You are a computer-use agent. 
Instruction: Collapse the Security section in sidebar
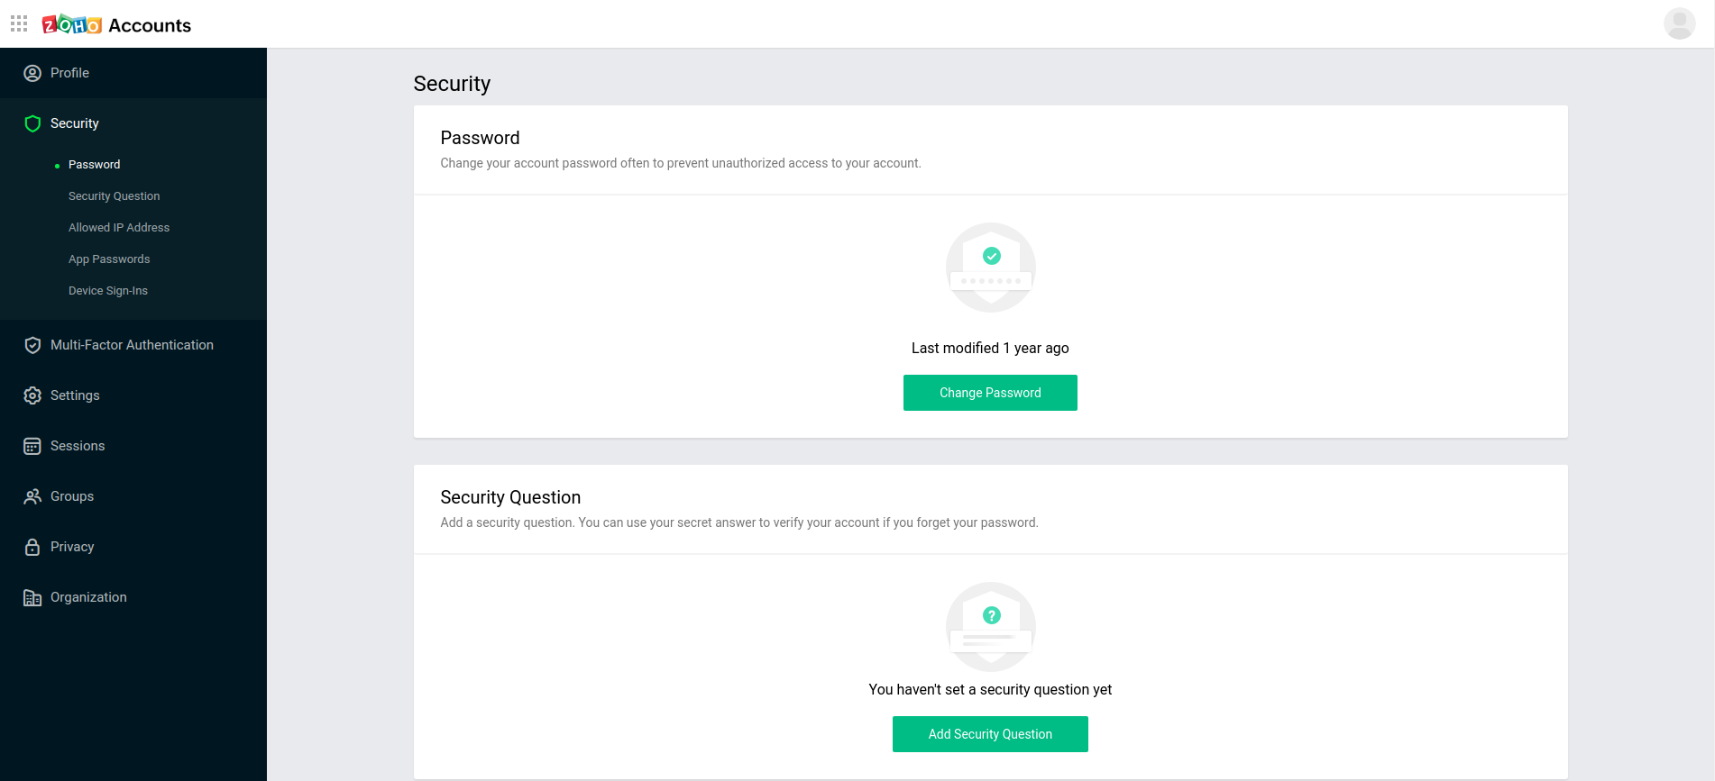pyautogui.click(x=75, y=123)
